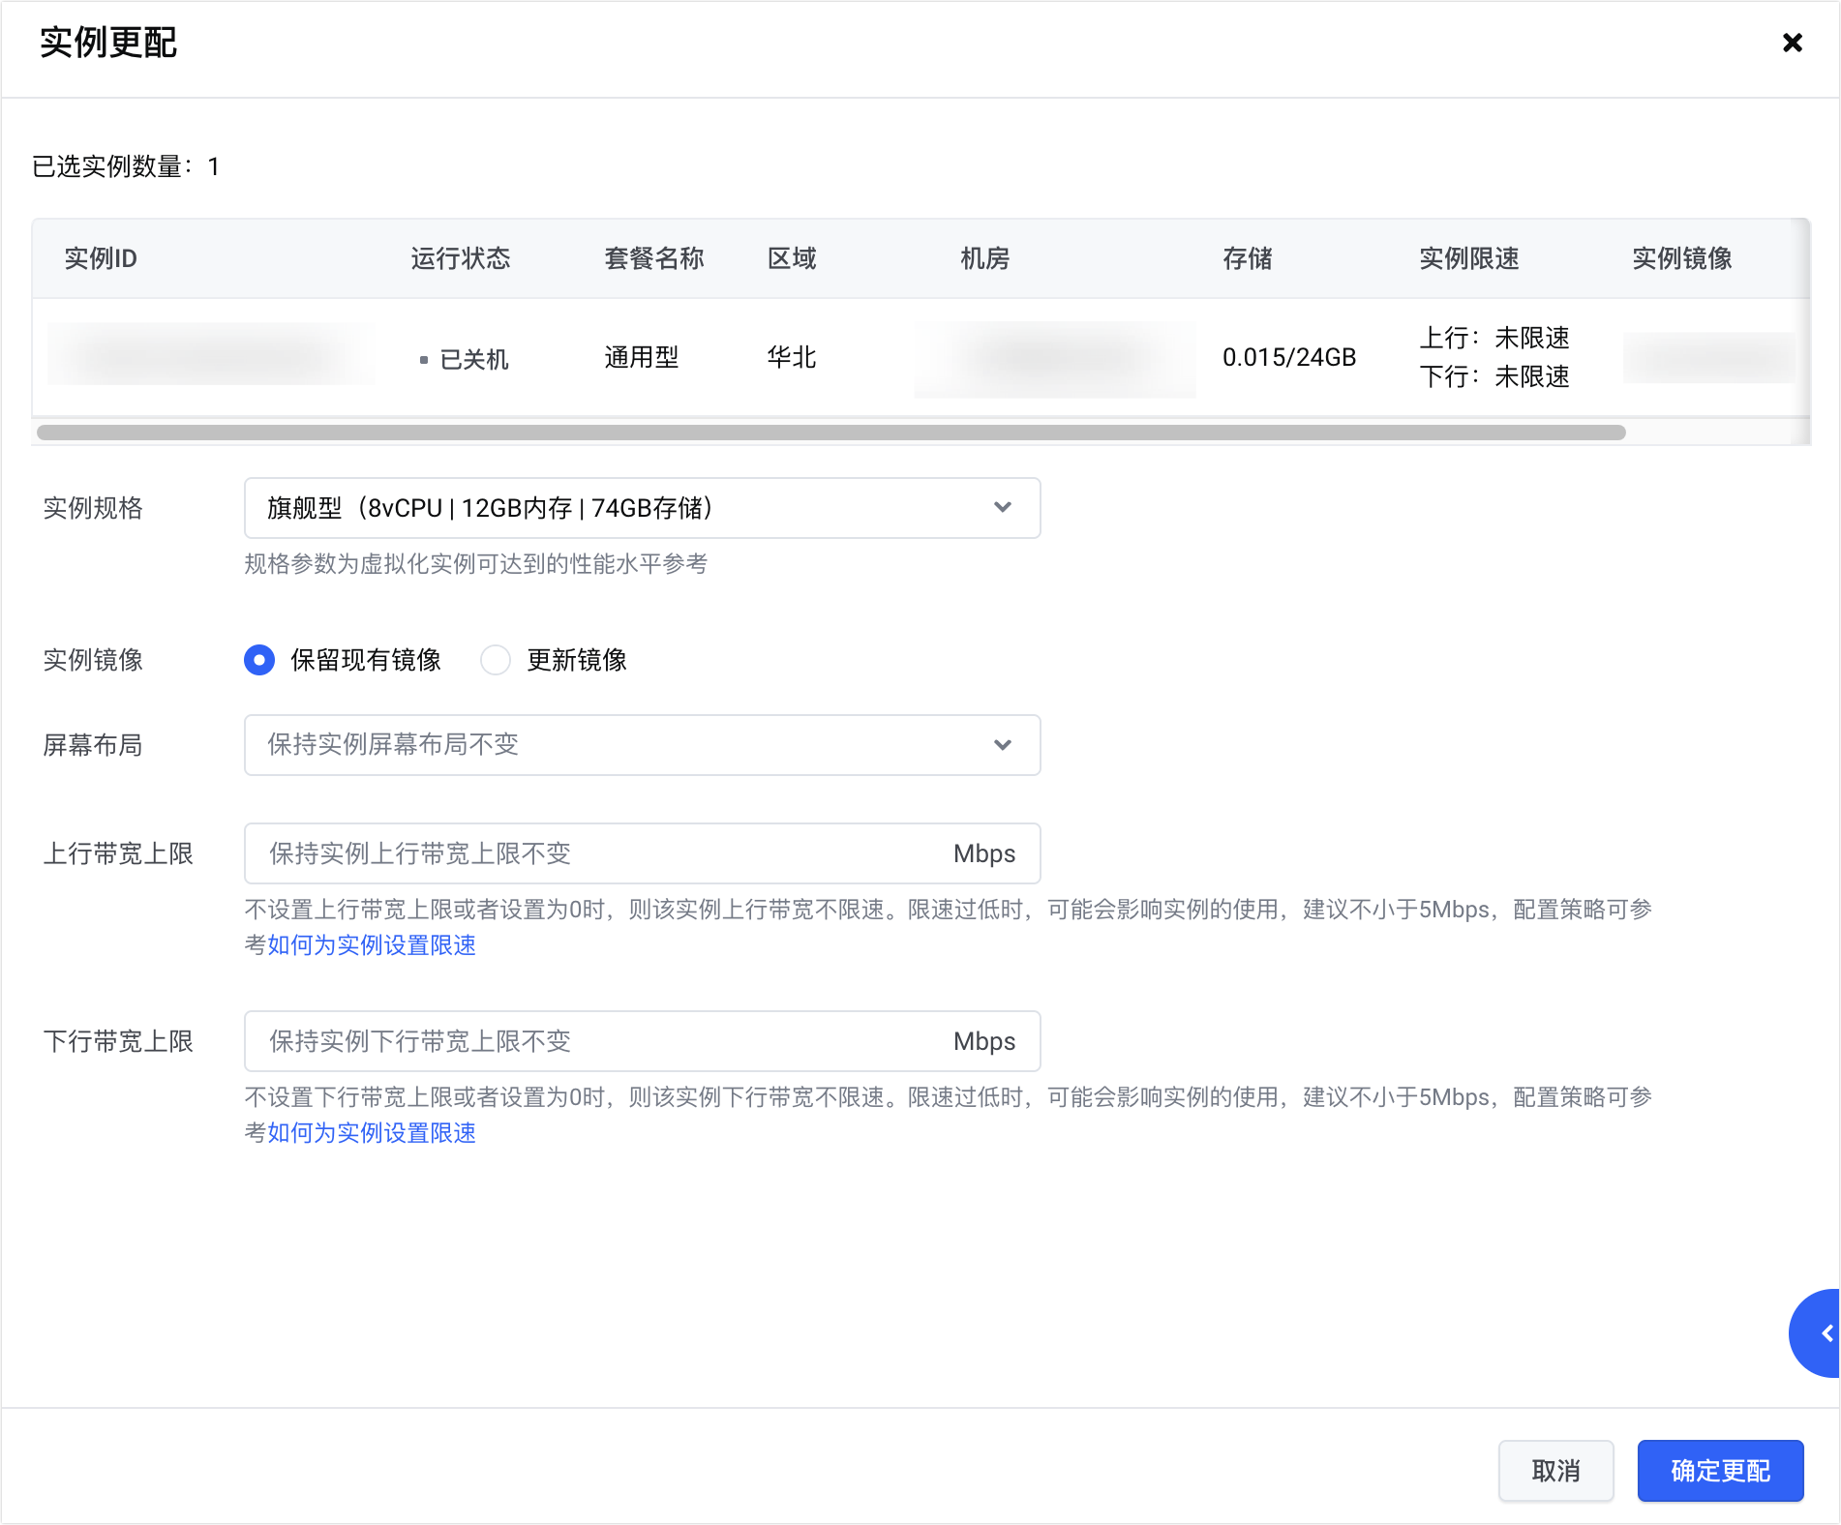Screen dimensions: 1841x1525
Task: Click chevron arrow in 实例规格 selector
Action: 1003,508
